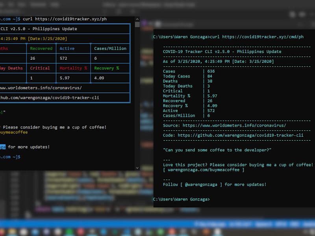Select 'Philippines Update' title in left terminal table
The image size is (315, 236).
[55, 29]
